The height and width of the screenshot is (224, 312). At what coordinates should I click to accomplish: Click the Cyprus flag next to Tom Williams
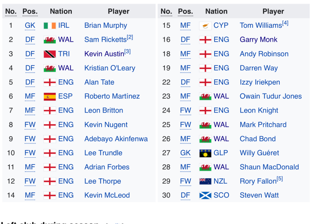[205, 26]
